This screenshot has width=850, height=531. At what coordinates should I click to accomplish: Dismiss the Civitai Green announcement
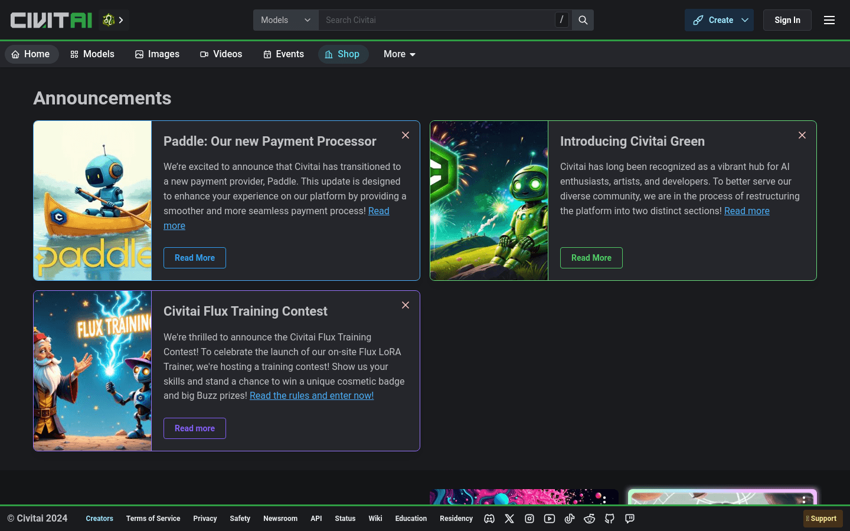click(802, 135)
